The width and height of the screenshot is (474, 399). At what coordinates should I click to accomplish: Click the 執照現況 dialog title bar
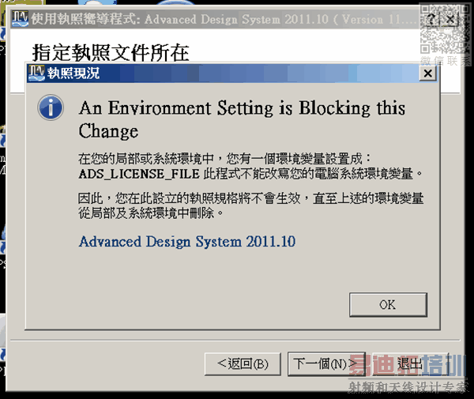(x=237, y=73)
